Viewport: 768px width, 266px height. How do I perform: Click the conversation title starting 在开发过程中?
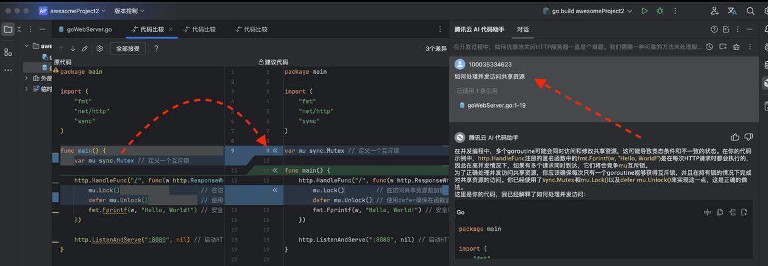pyautogui.click(x=577, y=47)
